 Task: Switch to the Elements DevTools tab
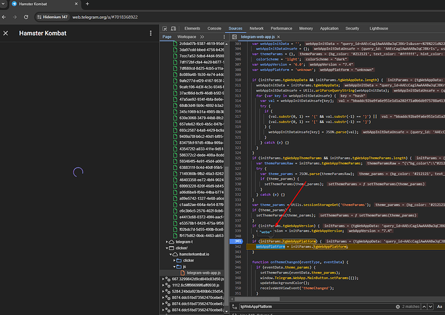[192, 28]
